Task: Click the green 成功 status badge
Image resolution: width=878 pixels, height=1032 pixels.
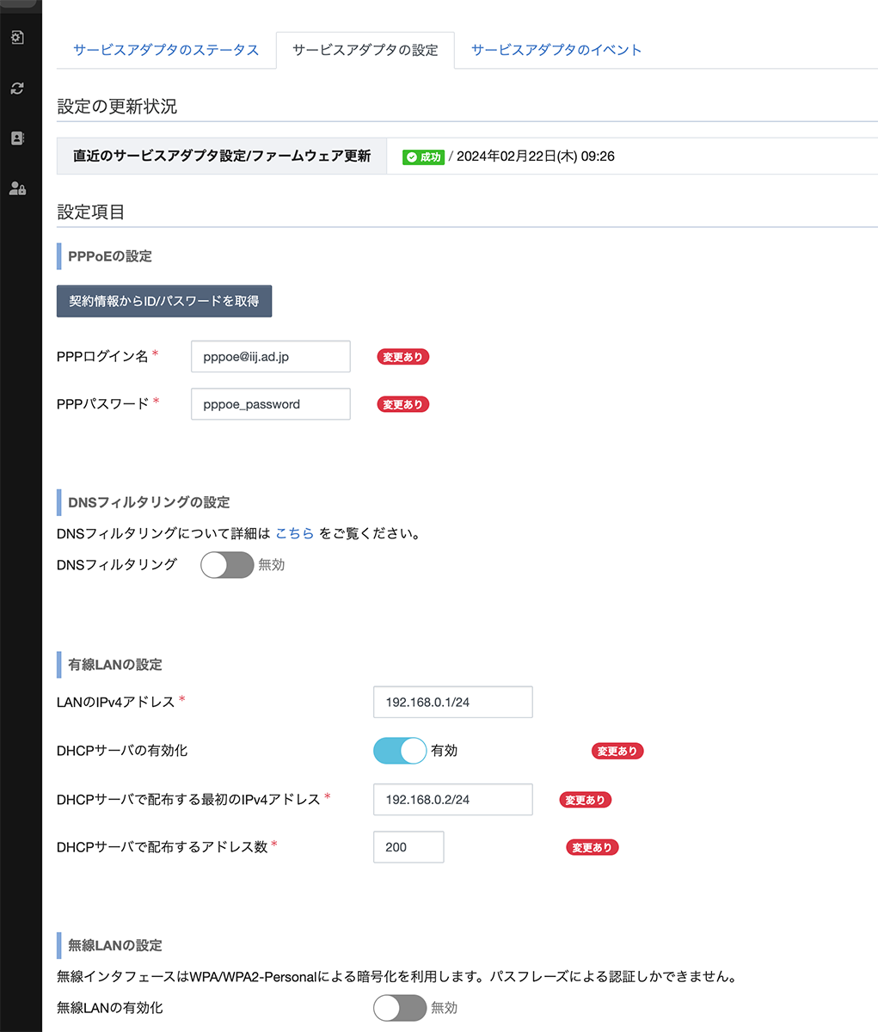Action: tap(423, 157)
